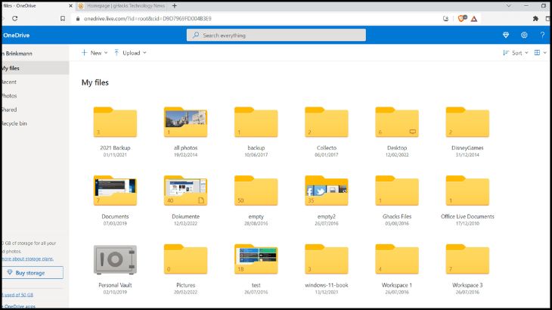Open the Collecto folder
Screen dimensions: 552x310
coord(327,122)
